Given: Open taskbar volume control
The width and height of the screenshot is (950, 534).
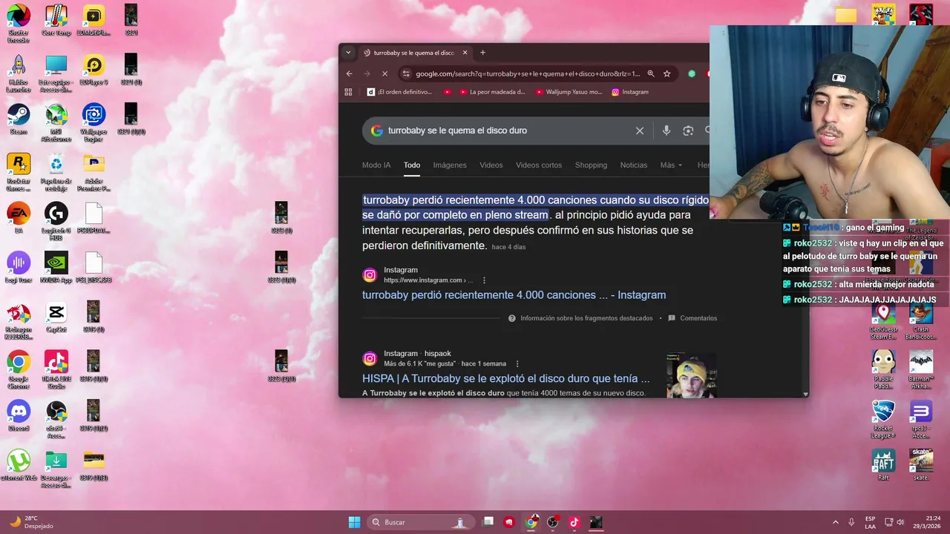Looking at the screenshot, I should pyautogui.click(x=900, y=522).
